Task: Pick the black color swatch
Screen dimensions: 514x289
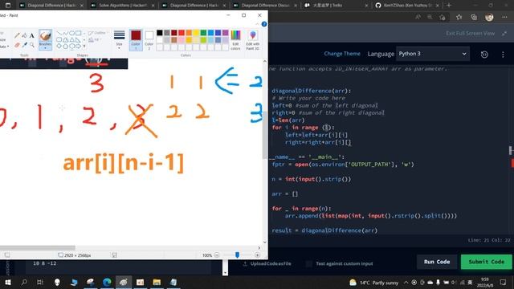Action: (x=160, y=33)
